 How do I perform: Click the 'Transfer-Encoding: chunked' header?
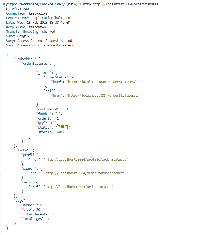(x=31, y=32)
